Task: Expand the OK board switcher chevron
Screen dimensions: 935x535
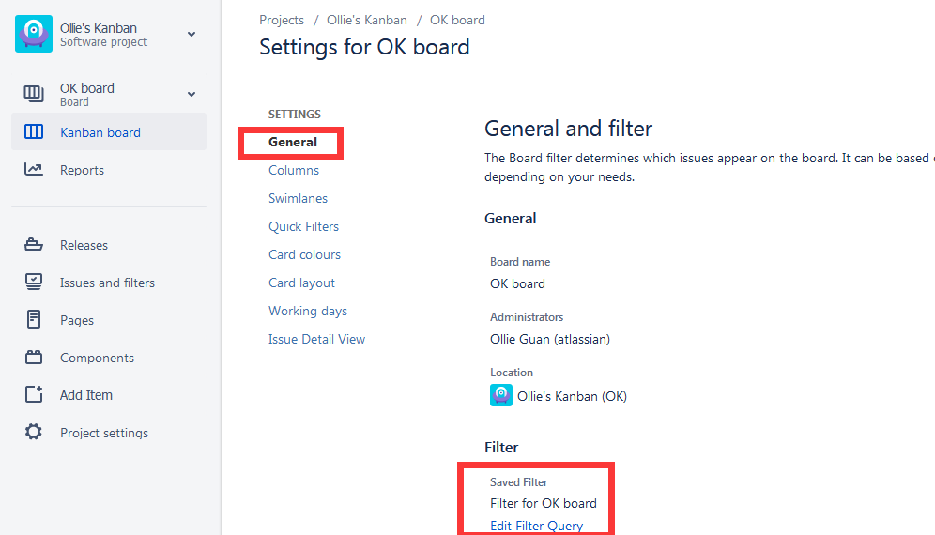Action: (192, 94)
